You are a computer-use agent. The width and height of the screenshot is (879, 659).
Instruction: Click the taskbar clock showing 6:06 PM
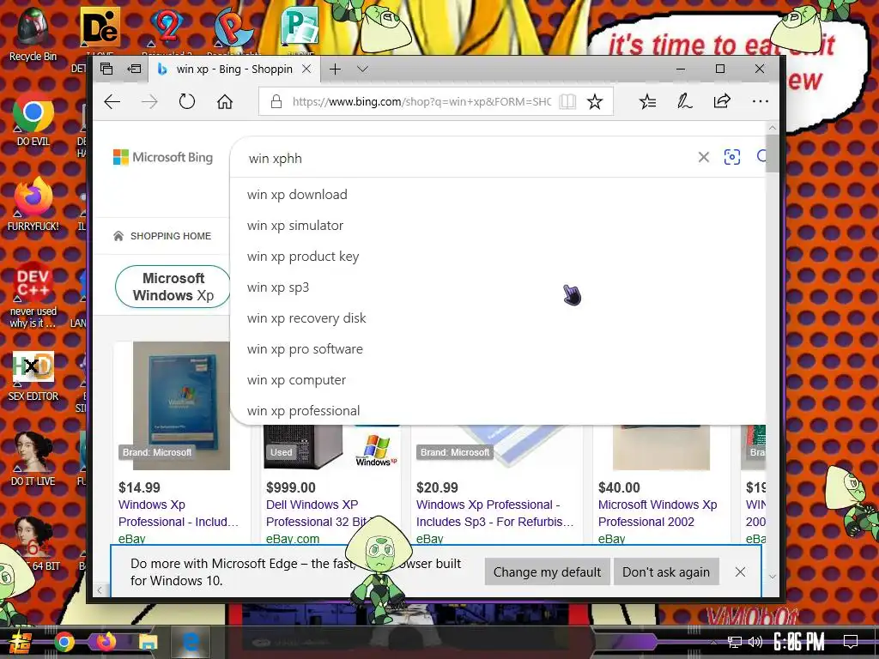point(799,642)
